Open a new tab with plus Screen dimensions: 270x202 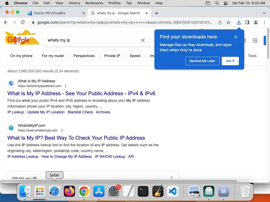pyautogui.click(x=157, y=13)
